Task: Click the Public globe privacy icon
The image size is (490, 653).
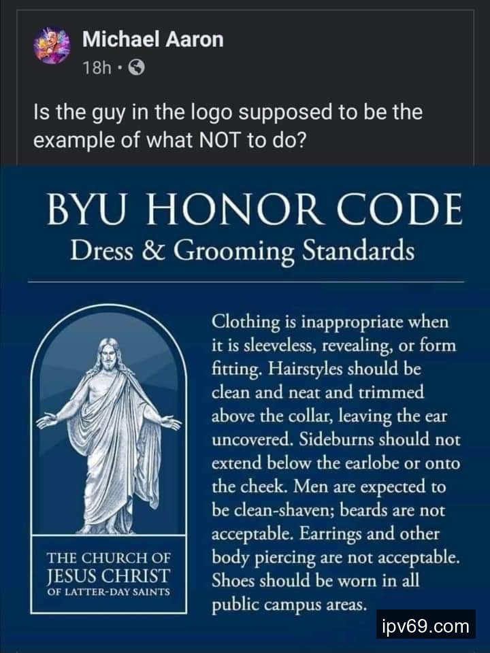Action: tap(137, 67)
